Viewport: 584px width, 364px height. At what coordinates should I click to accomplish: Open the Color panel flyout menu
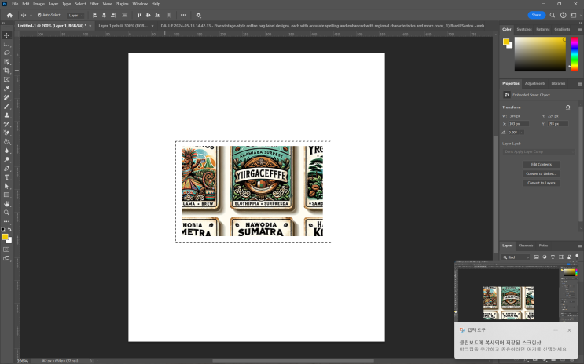coord(579,29)
